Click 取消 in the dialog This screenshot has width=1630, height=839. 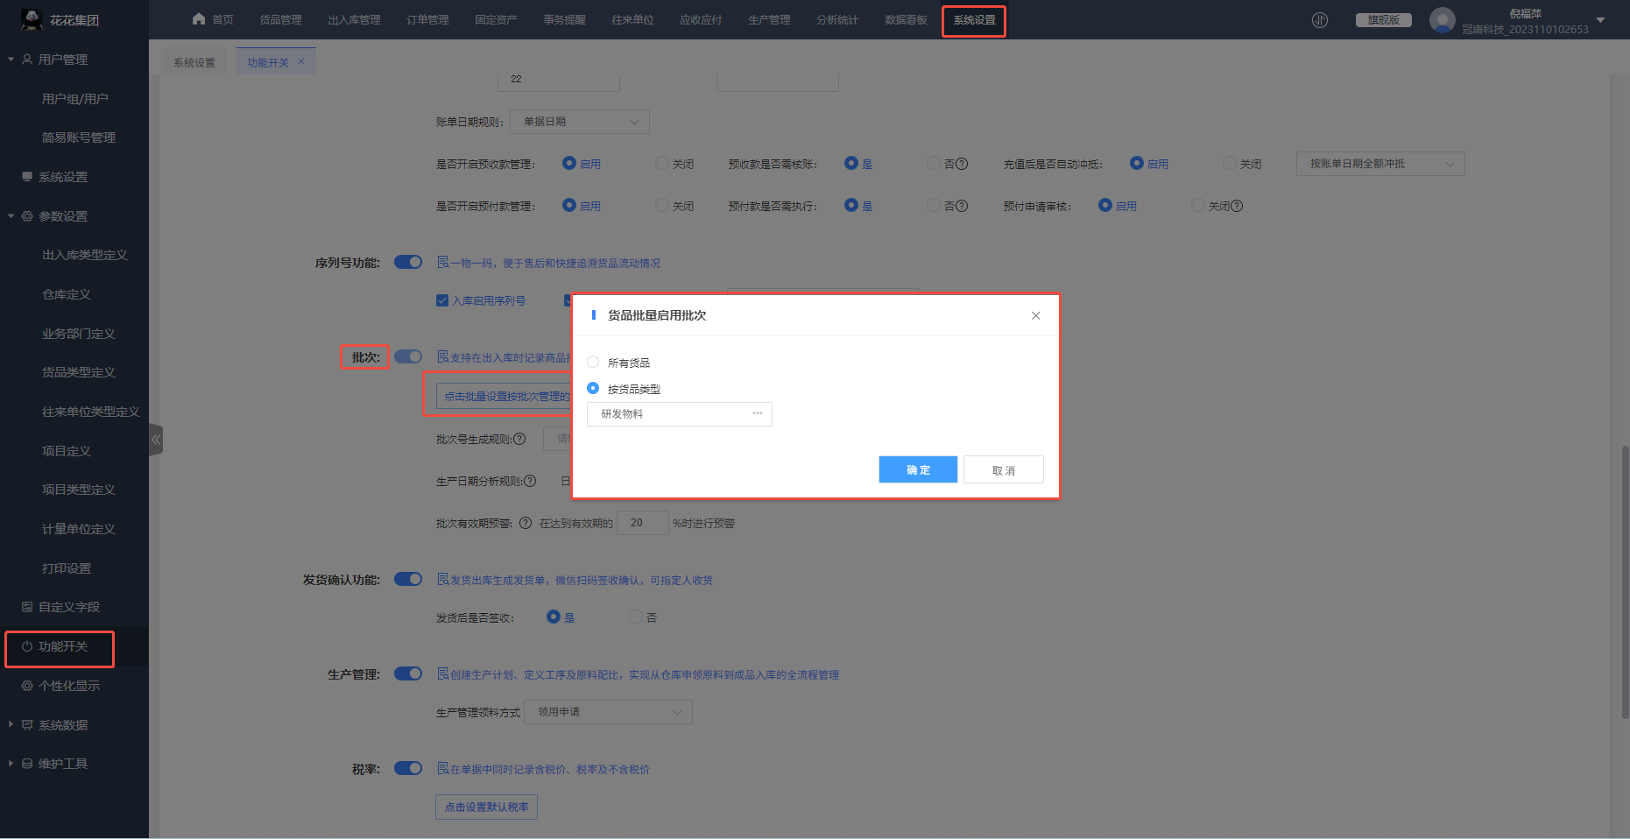1004,469
